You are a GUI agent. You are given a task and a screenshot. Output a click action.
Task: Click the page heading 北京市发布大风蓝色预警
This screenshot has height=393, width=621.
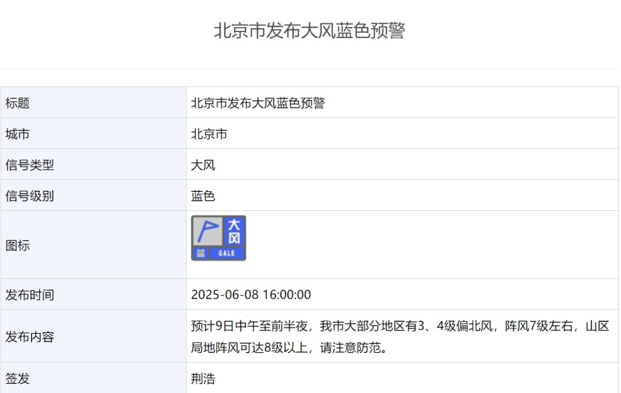pos(310,30)
